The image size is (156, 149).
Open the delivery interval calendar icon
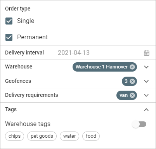146,53
